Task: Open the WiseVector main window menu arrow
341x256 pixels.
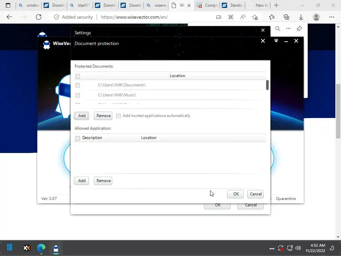Action: click(276, 41)
